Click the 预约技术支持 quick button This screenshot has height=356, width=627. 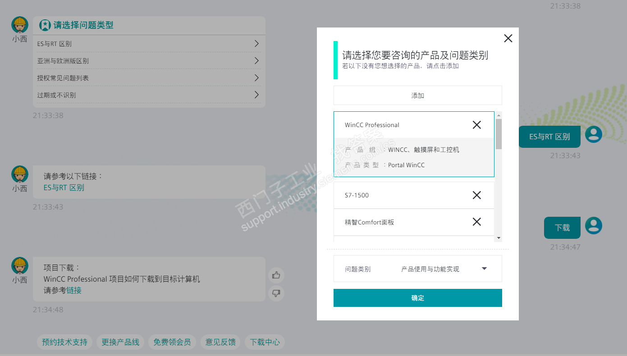click(x=65, y=342)
